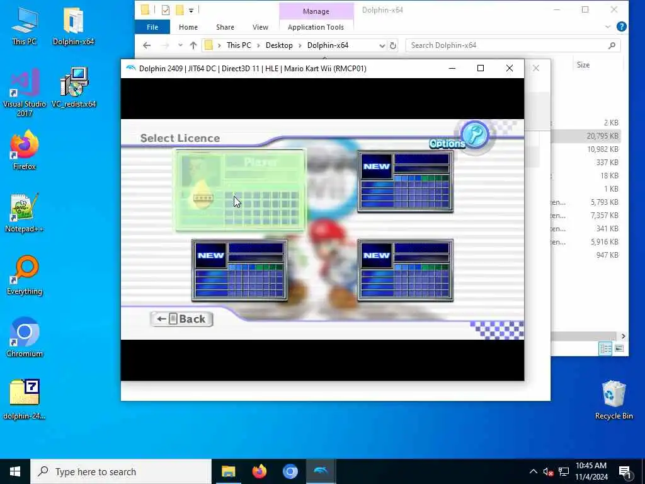Select This PC breadcrumb in address bar
This screenshot has height=484, width=645.
pos(239,45)
